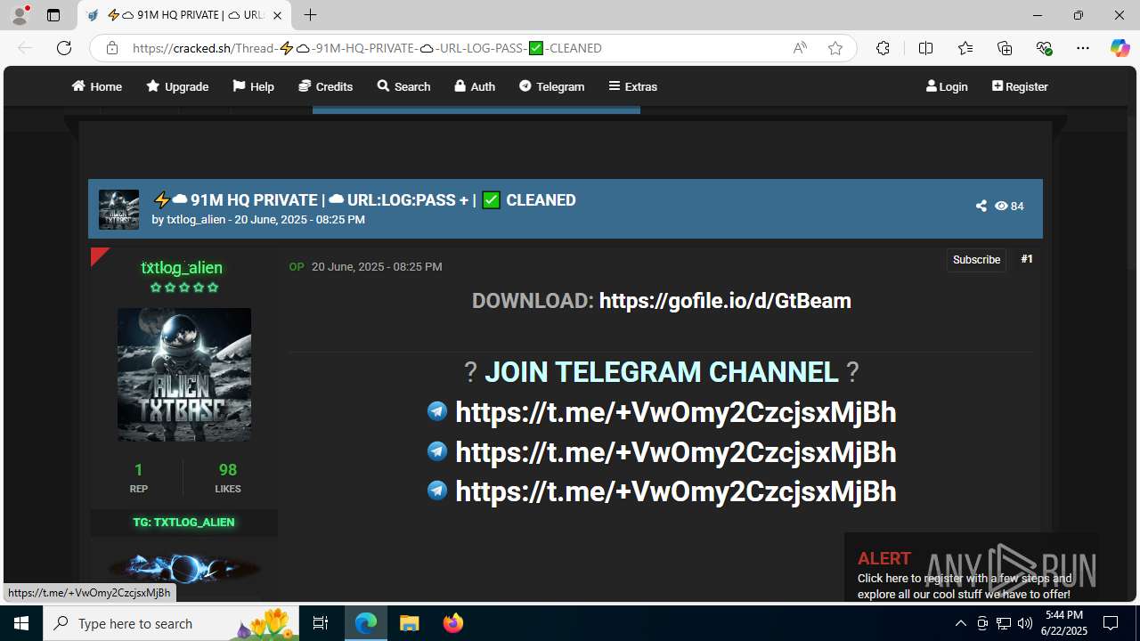Click the reputation count 1
This screenshot has width=1140, height=641.
click(138, 469)
